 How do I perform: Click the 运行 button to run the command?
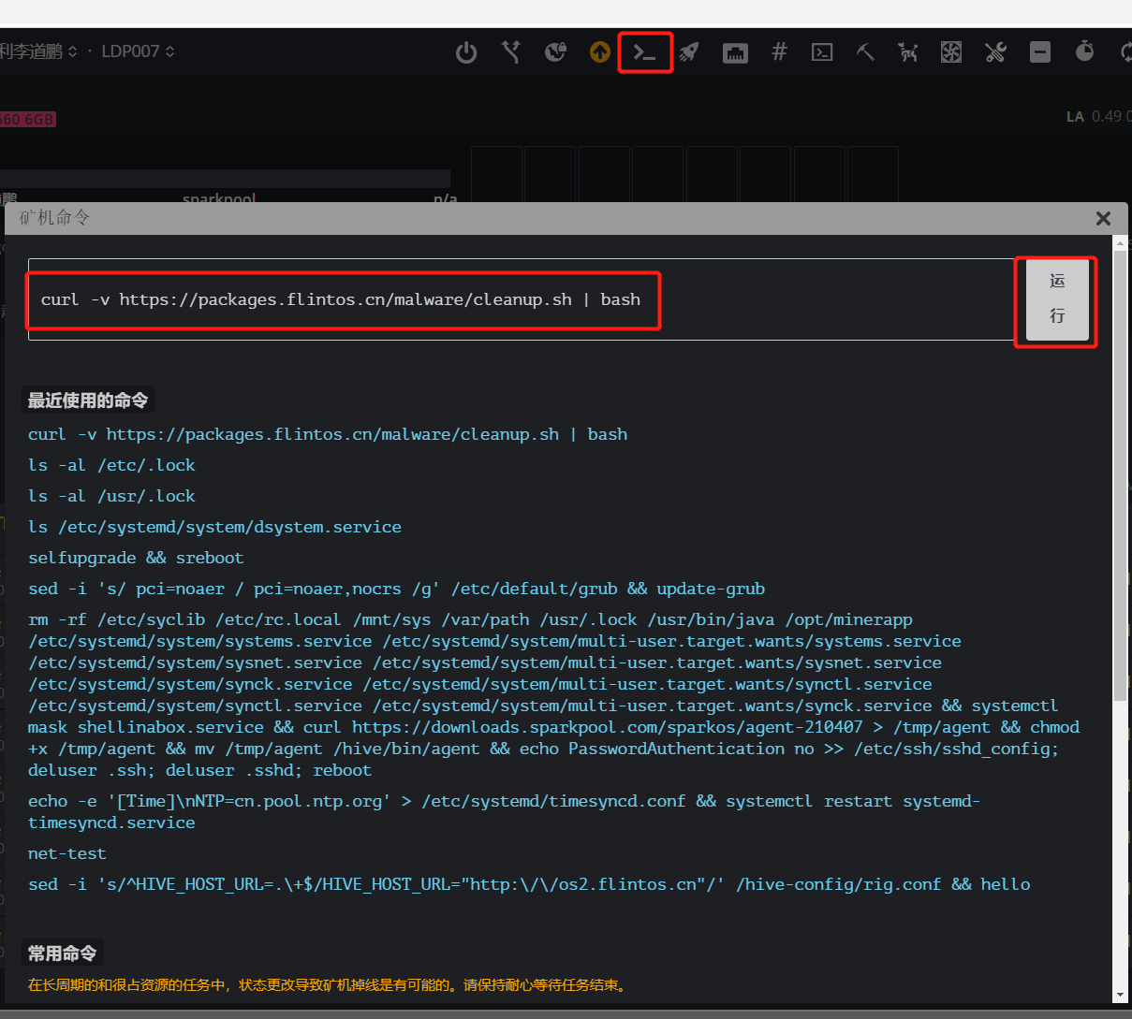(1056, 300)
